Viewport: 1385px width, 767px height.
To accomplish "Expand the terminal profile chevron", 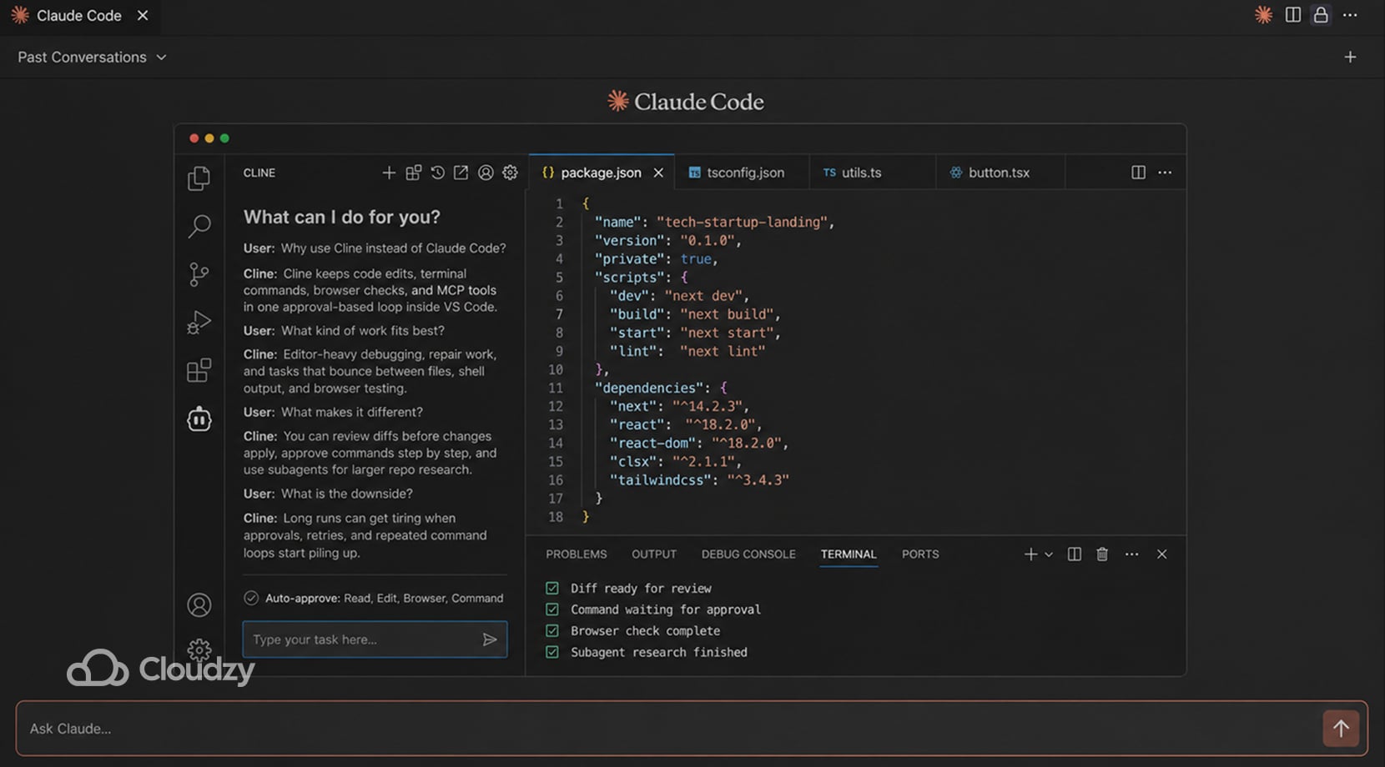I will 1048,554.
